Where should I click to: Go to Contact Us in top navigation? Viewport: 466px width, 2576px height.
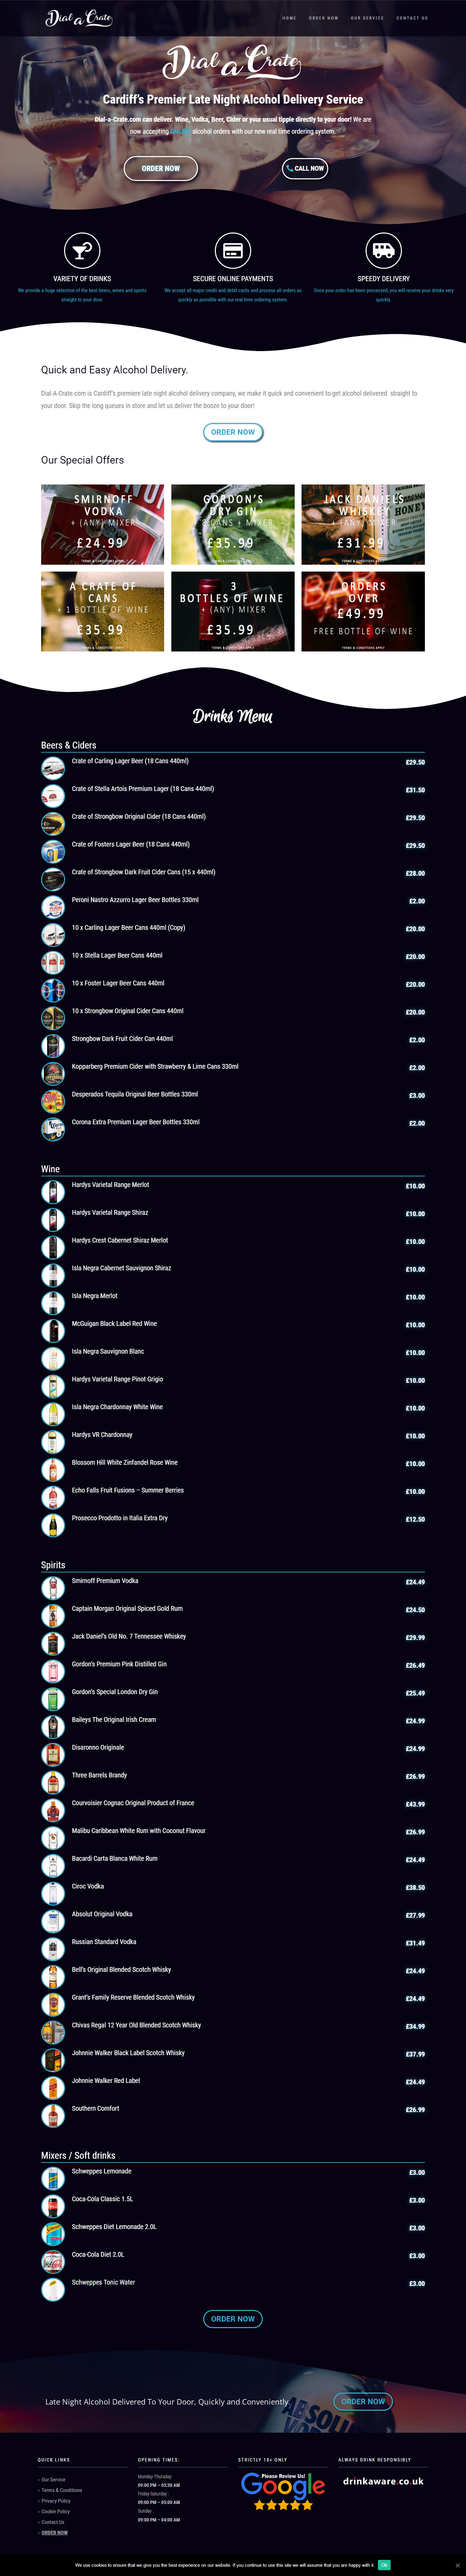pos(412,18)
